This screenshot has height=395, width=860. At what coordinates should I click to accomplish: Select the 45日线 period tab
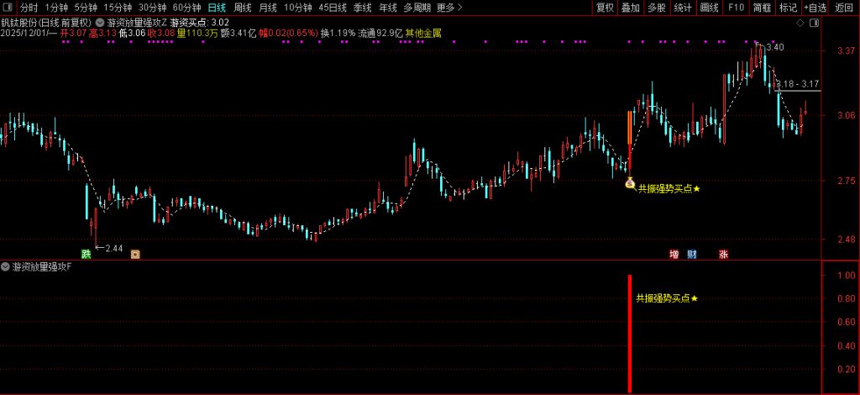[x=333, y=8]
